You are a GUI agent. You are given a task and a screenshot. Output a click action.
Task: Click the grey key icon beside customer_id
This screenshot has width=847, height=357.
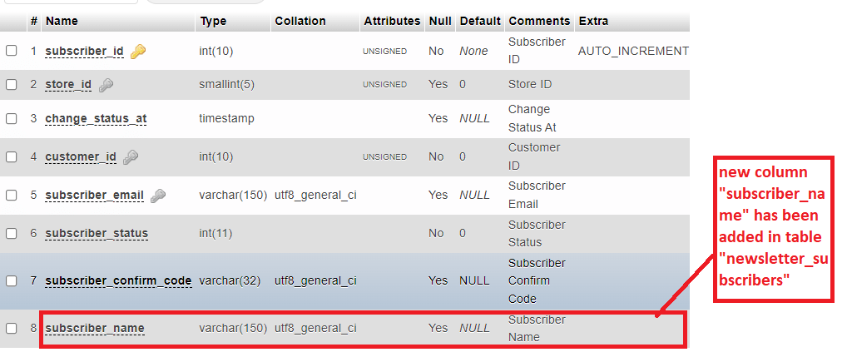tap(130, 157)
